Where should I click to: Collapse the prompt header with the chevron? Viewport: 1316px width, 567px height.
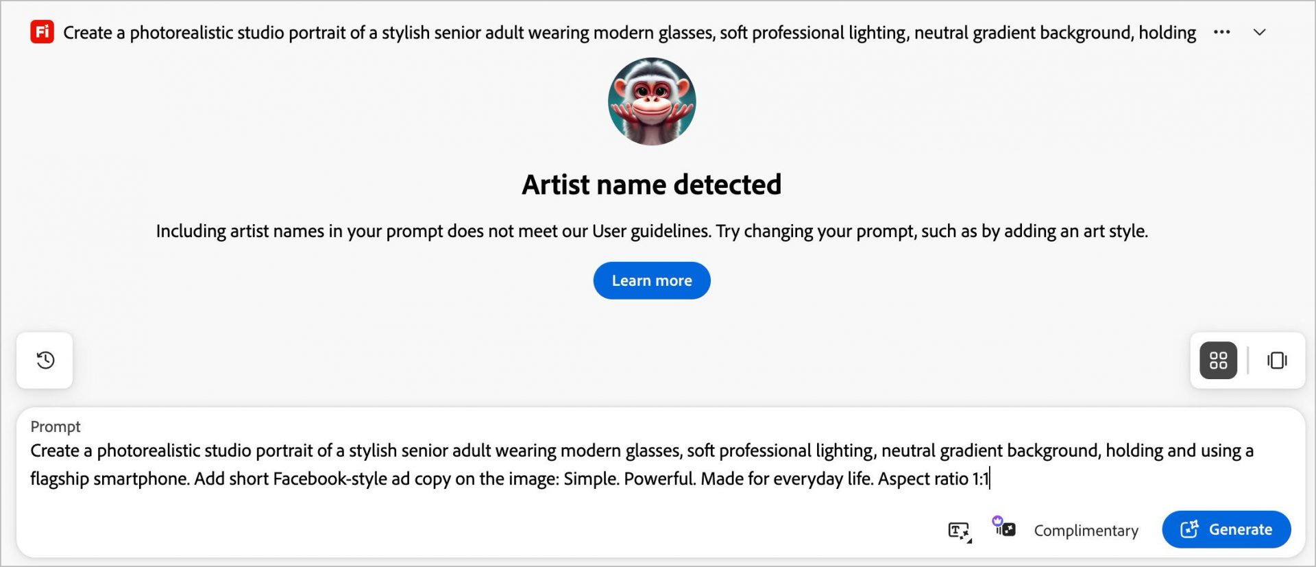tap(1259, 32)
